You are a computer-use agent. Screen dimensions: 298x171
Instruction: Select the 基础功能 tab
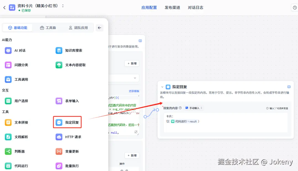18,28
